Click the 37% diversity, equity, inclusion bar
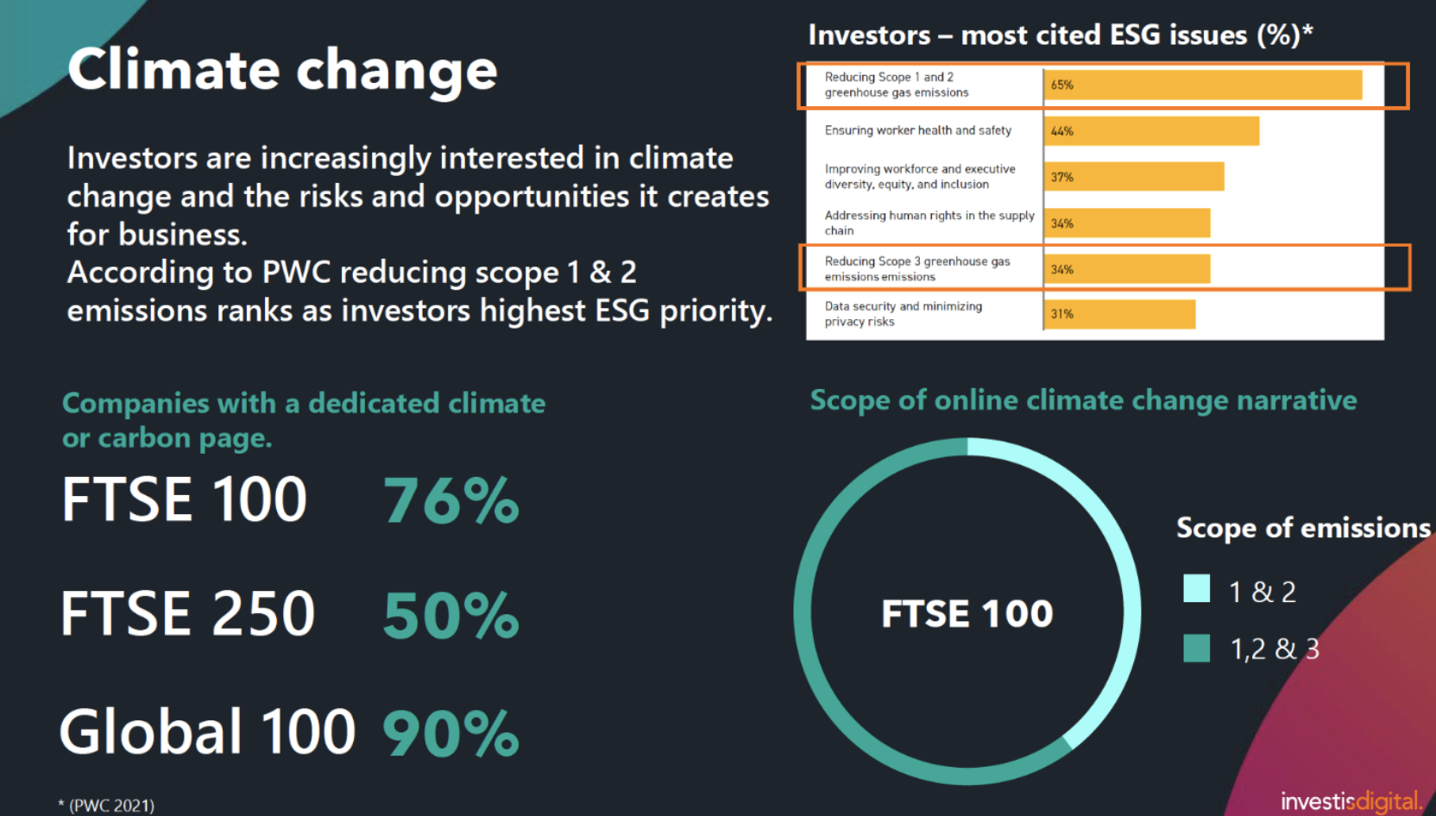Viewport: 1436px width, 816px height. tap(1134, 177)
